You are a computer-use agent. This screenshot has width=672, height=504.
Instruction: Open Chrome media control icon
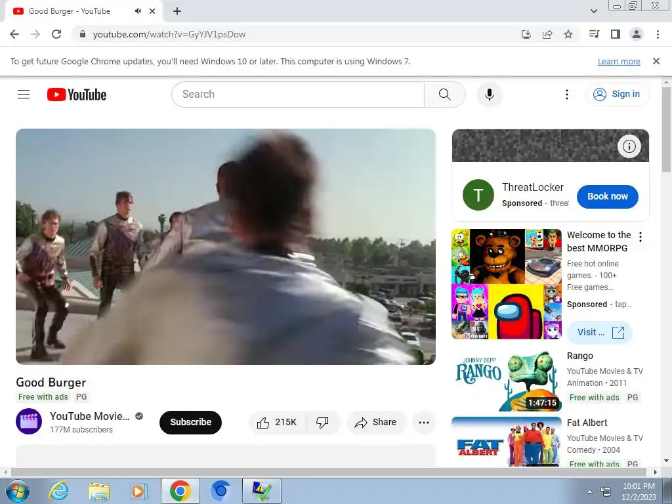pyautogui.click(x=595, y=34)
